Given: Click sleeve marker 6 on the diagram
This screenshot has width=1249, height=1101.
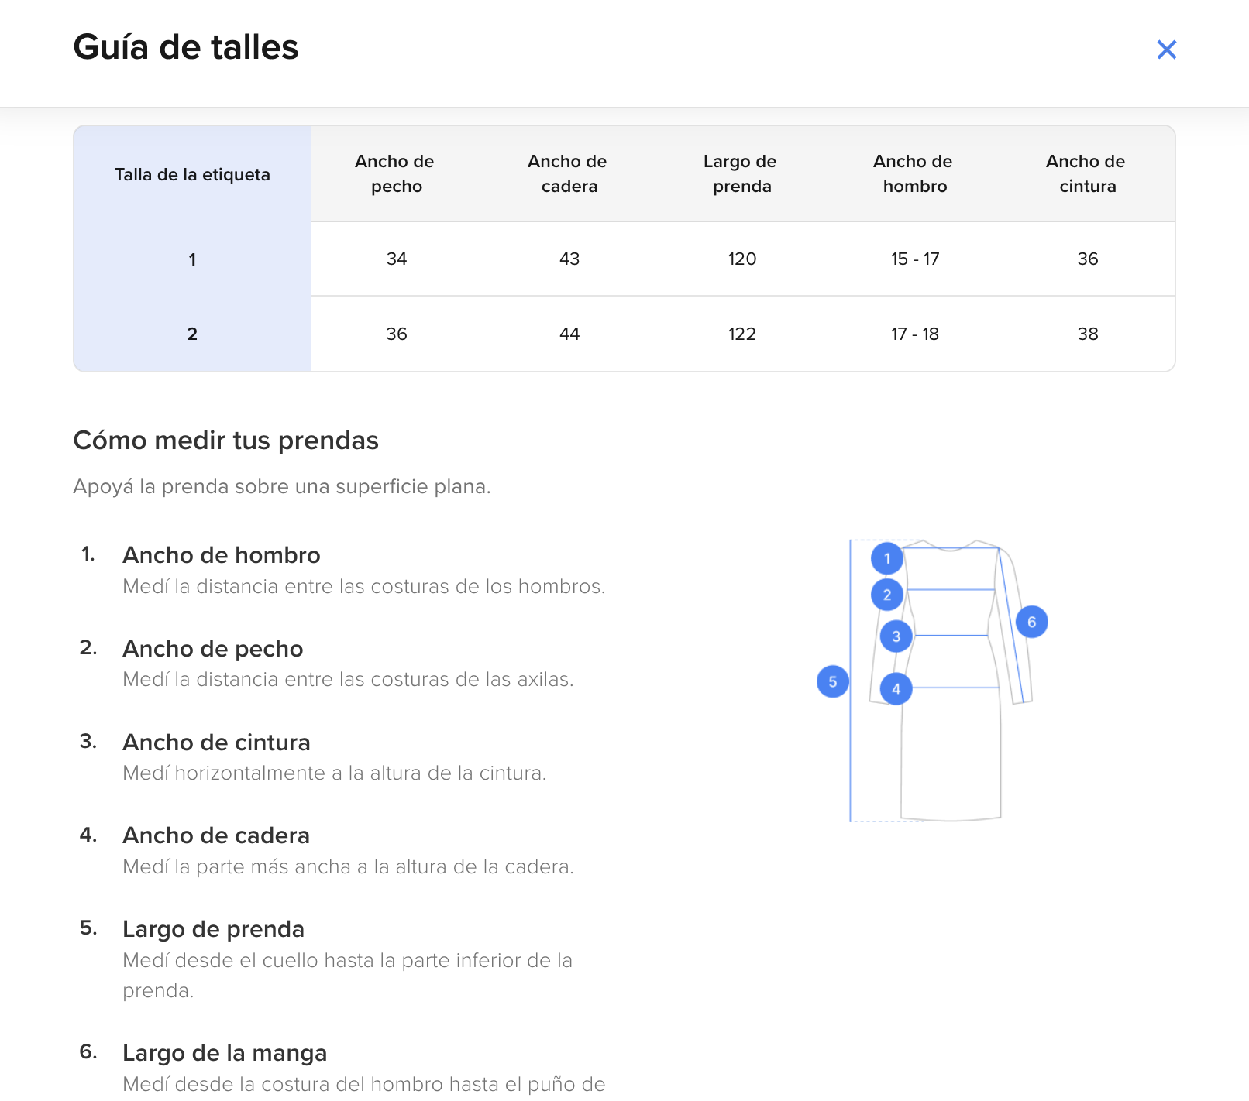Looking at the screenshot, I should click(1031, 622).
